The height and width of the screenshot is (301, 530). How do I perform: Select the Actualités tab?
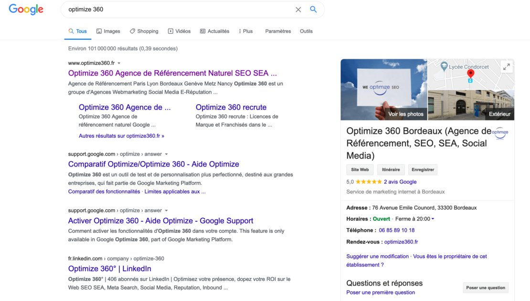pos(214,31)
